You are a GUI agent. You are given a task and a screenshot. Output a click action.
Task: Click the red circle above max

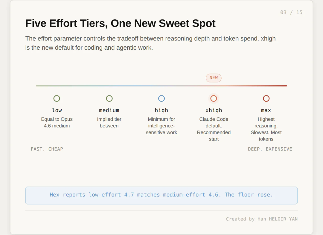[x=266, y=98]
